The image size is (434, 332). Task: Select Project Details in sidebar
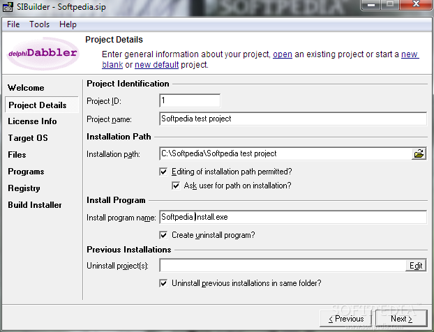point(42,105)
